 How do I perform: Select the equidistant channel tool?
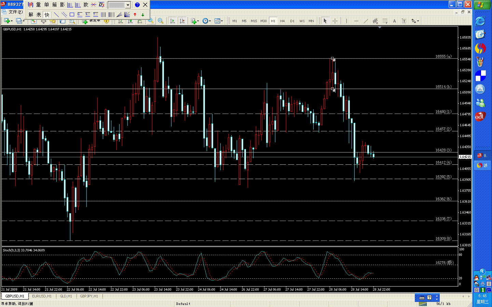[375, 21]
